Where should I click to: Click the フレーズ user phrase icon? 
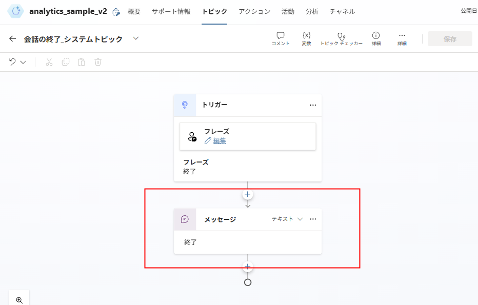point(192,136)
